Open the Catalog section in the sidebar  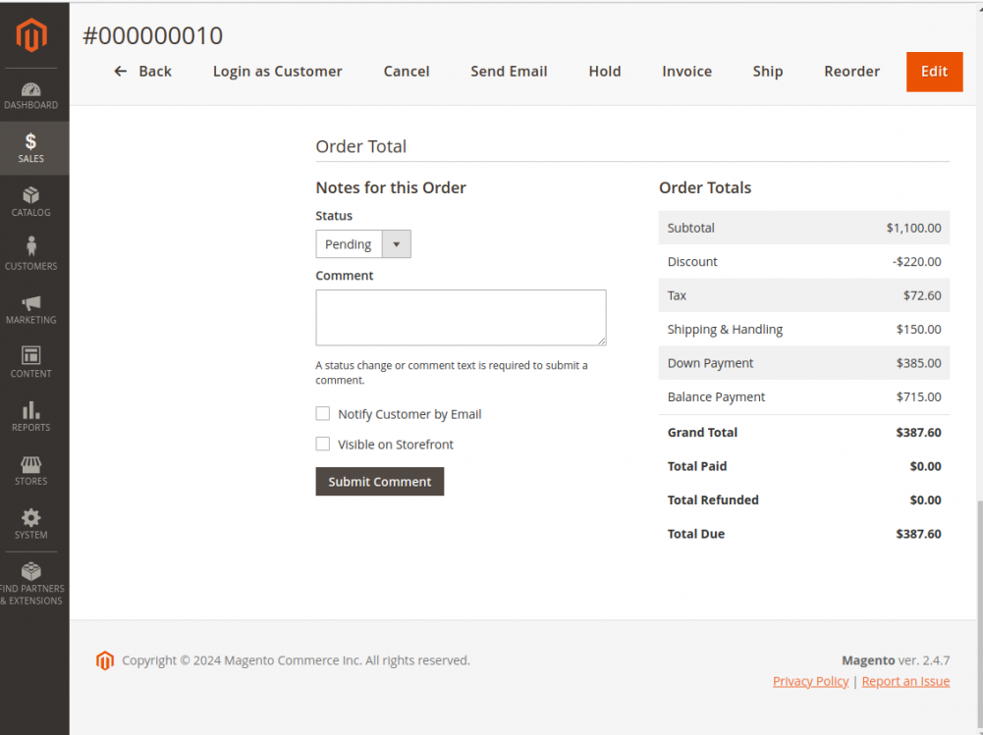pyautogui.click(x=30, y=202)
